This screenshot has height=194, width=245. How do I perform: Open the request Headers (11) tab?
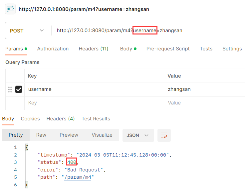[94, 49]
